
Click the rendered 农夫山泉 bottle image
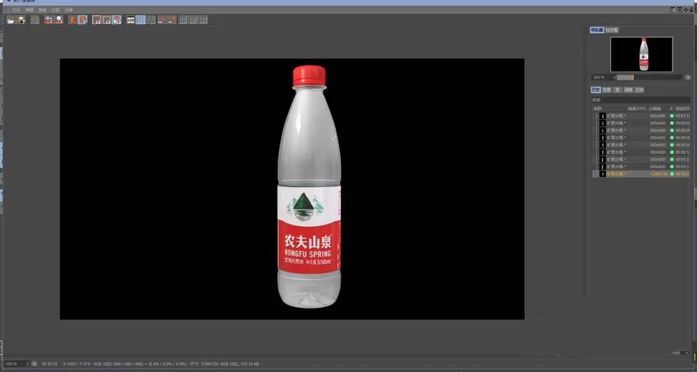click(309, 187)
